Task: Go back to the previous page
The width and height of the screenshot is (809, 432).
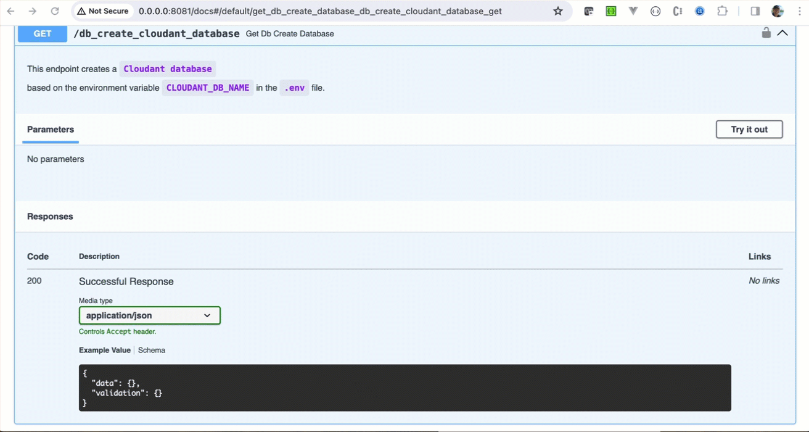Action: pos(10,11)
